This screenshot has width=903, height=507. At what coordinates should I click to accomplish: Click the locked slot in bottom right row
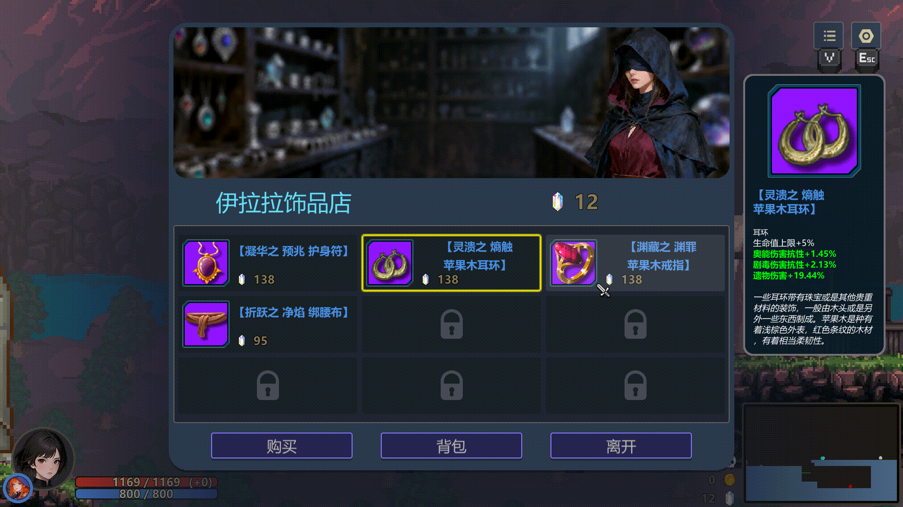pyautogui.click(x=635, y=385)
